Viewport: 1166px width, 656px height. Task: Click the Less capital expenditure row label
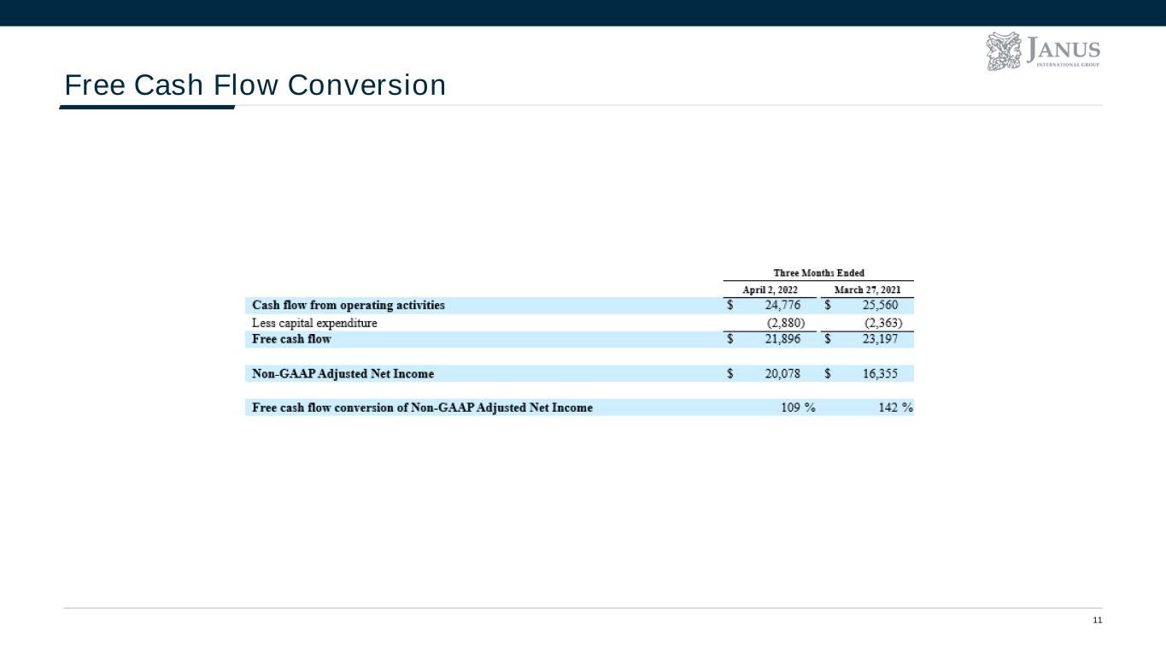[x=314, y=323]
